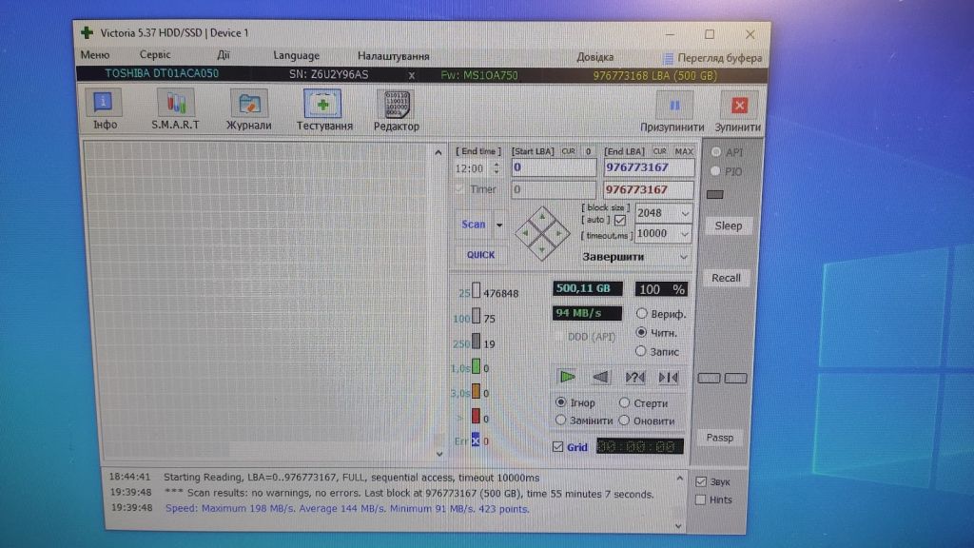Switch to the Тестування testing view

(x=323, y=110)
